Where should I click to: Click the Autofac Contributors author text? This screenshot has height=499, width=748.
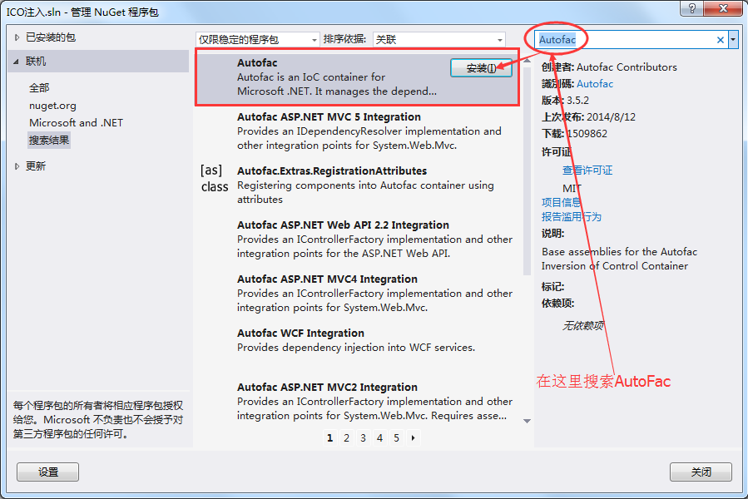627,67
